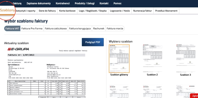The height and width of the screenshot is (98, 198).
Task: Click Przedłuż Abonament tab
Action: [x=166, y=11]
